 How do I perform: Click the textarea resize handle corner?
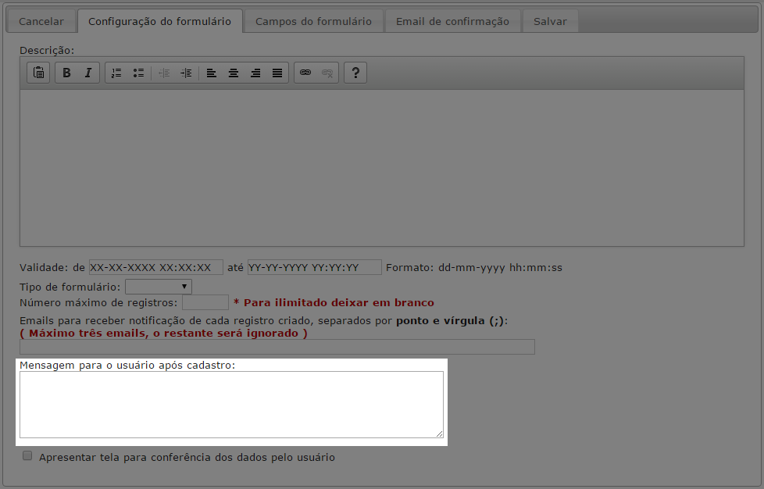click(x=440, y=434)
